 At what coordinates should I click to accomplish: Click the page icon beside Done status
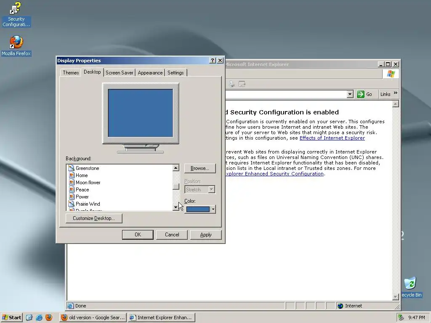click(x=71, y=306)
